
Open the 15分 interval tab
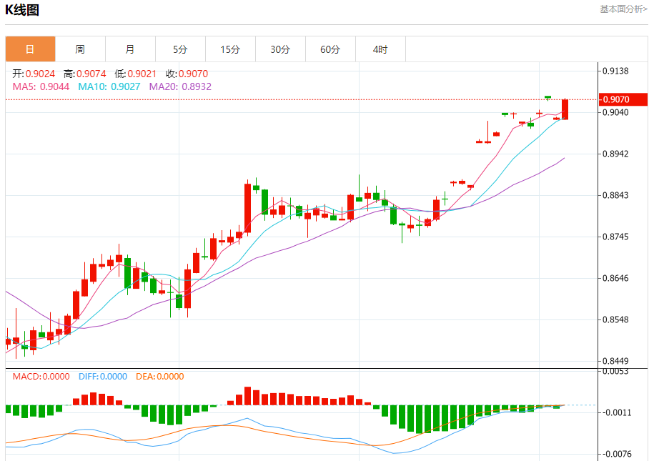pyautogui.click(x=230, y=49)
